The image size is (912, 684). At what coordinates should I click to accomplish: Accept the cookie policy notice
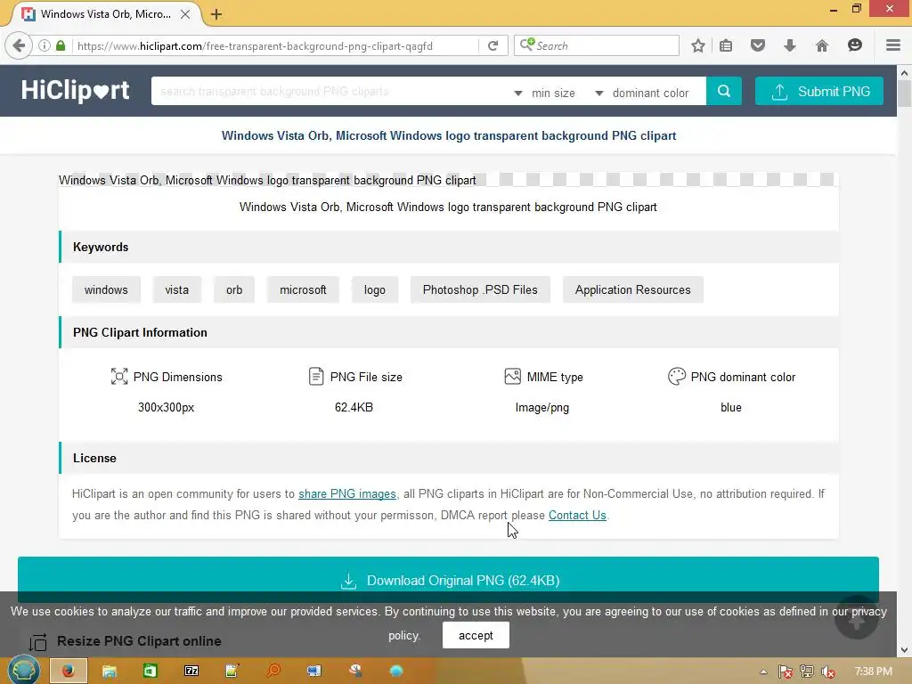[476, 635]
